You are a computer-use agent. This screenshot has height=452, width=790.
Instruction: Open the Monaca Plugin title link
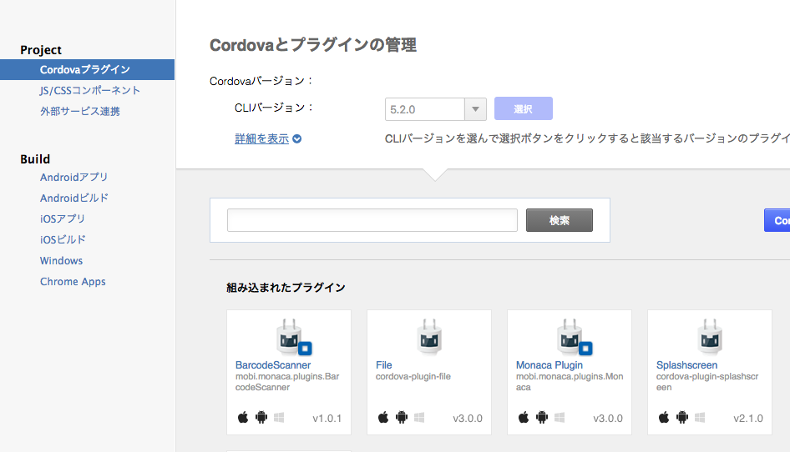(x=549, y=365)
